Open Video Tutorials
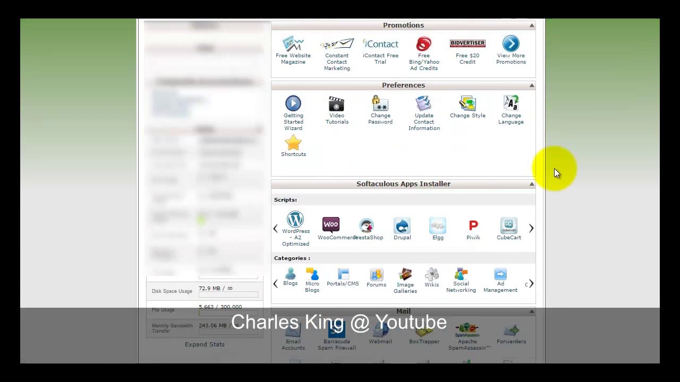680x382 pixels. (x=337, y=110)
